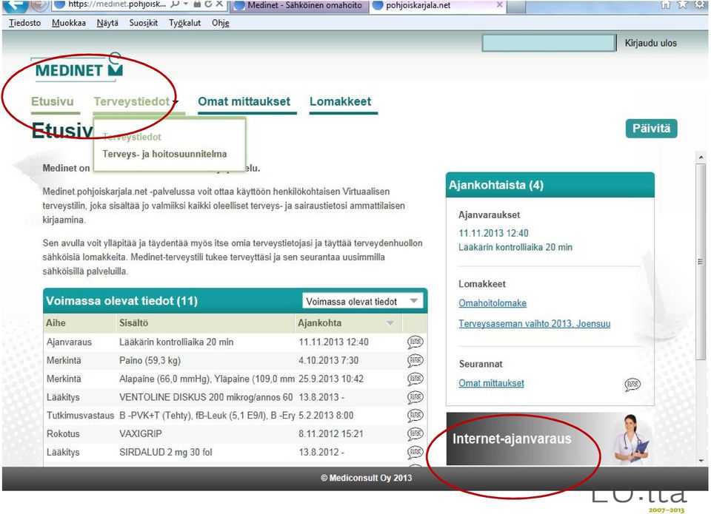Screen dimensions: 711x514
Task: Select VENTOLINE DISKUS medication cell
Action: click(x=206, y=397)
